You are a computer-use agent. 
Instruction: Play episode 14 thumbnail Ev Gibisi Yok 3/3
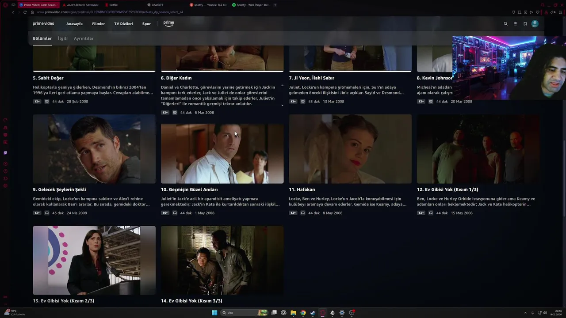[222, 260]
